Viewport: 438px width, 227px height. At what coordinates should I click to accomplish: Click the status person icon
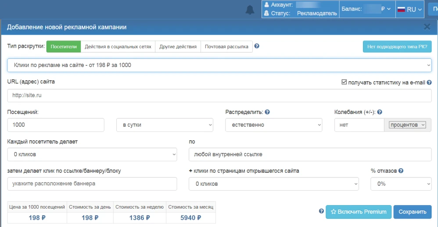pyautogui.click(x=266, y=13)
